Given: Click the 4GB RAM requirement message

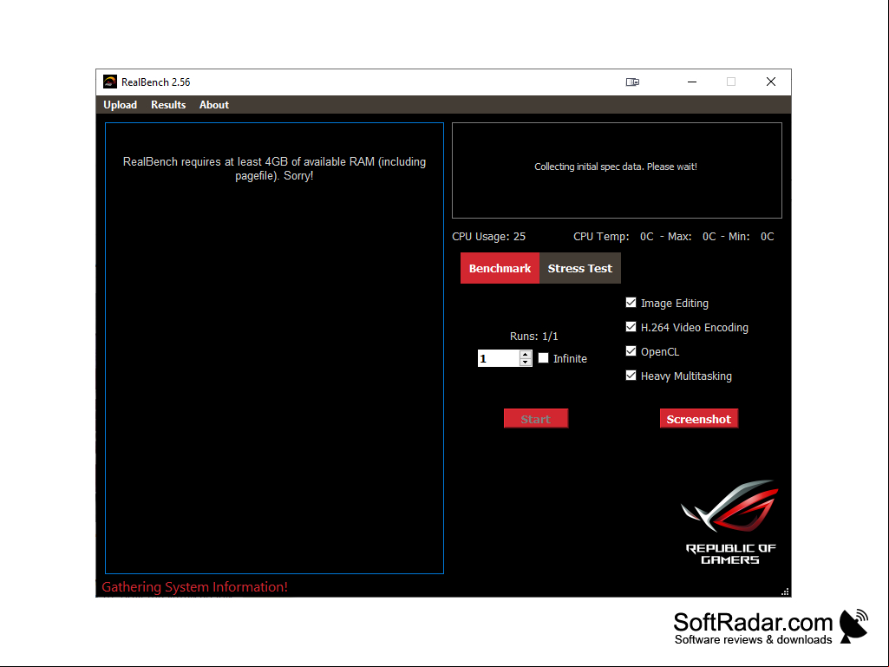Looking at the screenshot, I should (x=274, y=168).
